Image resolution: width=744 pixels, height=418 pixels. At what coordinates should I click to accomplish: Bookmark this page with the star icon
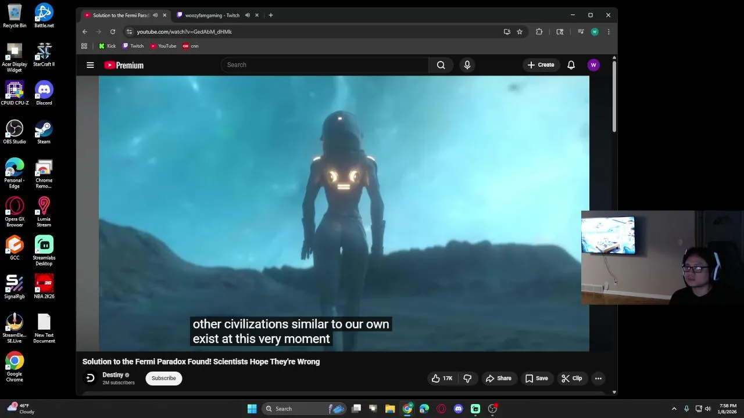(x=520, y=32)
